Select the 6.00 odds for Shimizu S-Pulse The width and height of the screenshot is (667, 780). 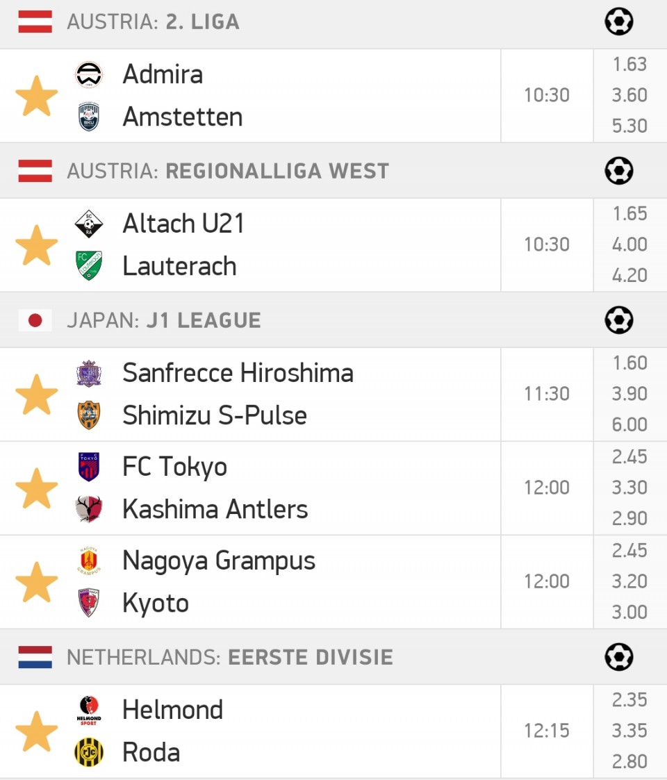[x=629, y=424]
